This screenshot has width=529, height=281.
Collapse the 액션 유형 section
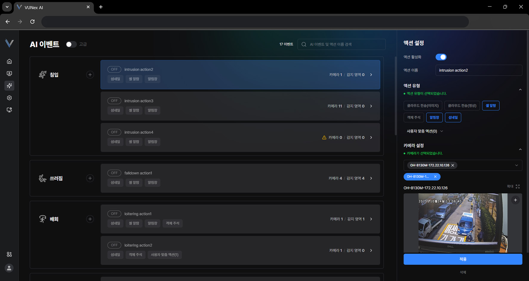(520, 90)
